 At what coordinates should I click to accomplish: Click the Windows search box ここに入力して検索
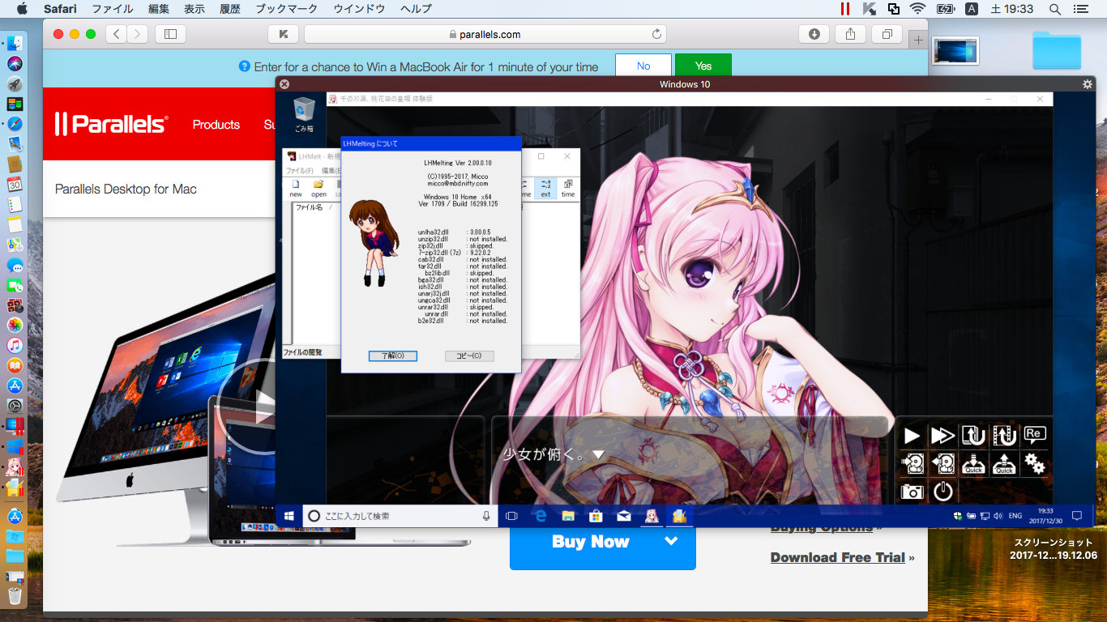(x=400, y=516)
